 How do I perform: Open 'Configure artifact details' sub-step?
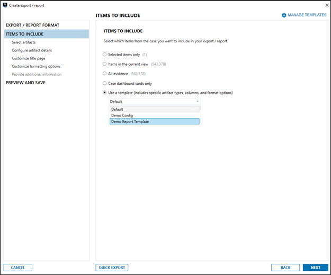point(32,50)
